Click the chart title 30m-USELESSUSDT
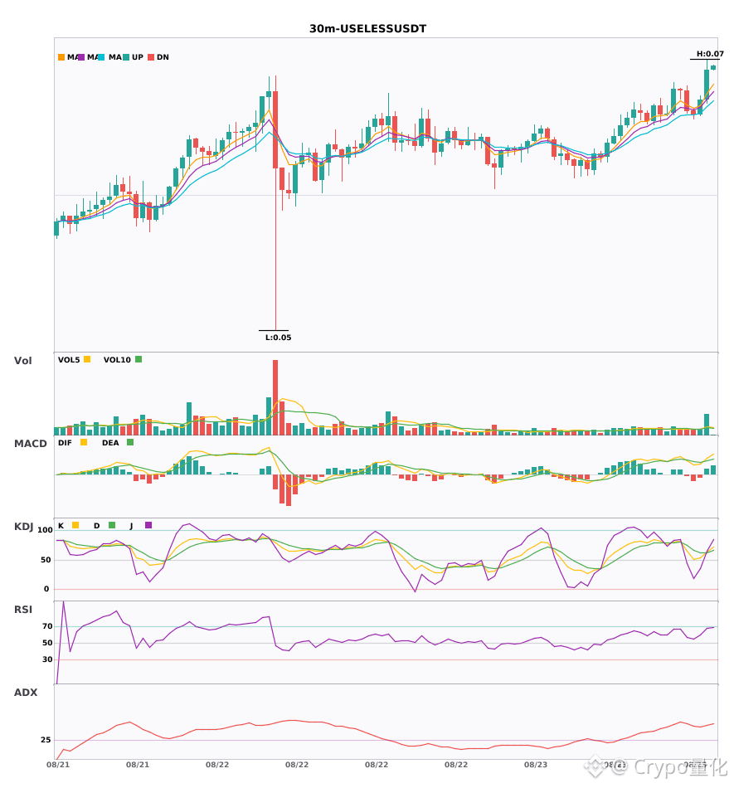 click(367, 29)
